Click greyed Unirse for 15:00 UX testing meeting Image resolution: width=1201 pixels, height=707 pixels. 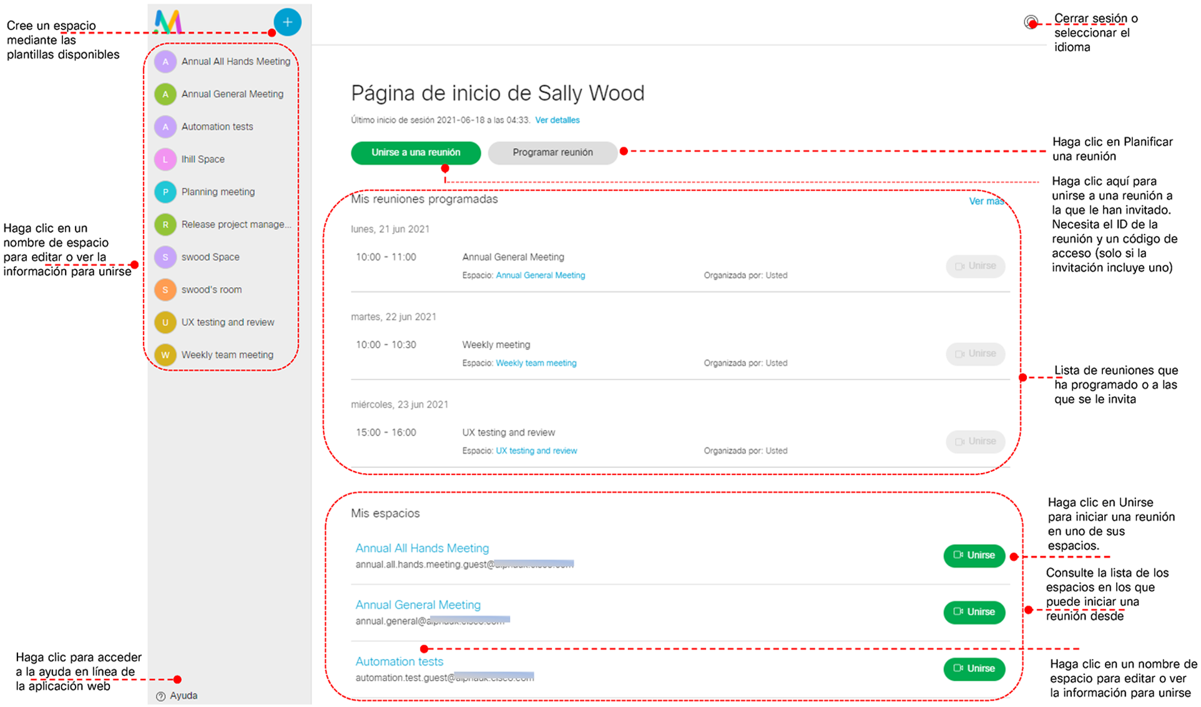pos(975,441)
